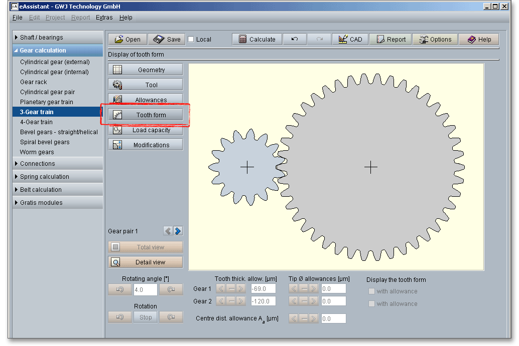Open the CAD export button
Image resolution: width=519 pixels, height=346 pixels.
(x=350, y=40)
